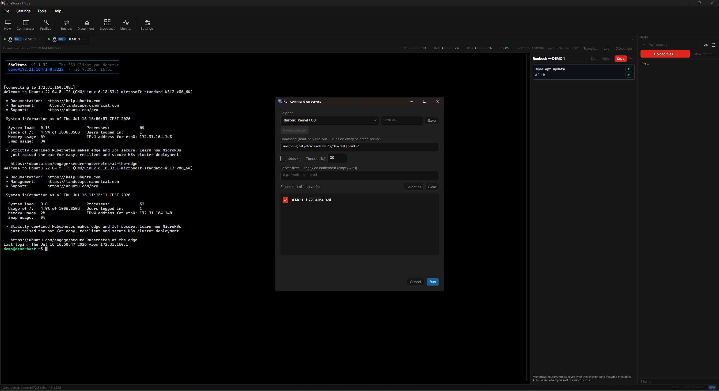Open the Log link in status bar
The width and height of the screenshot is (719, 391).
tap(606, 49)
